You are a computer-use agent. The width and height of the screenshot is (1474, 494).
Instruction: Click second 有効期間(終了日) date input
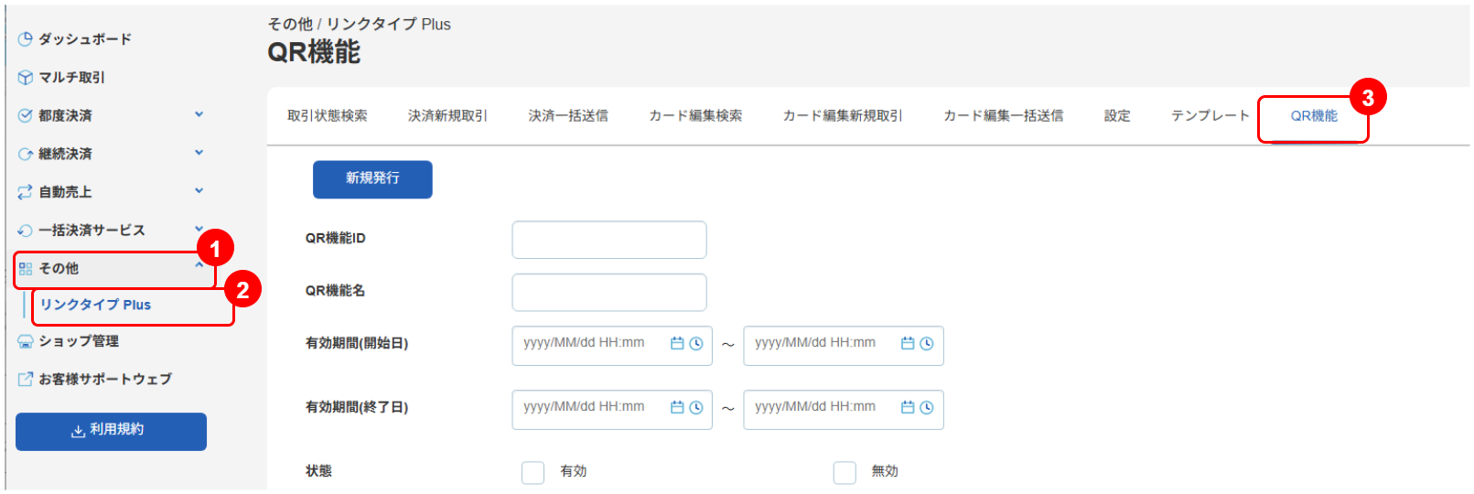(x=844, y=410)
